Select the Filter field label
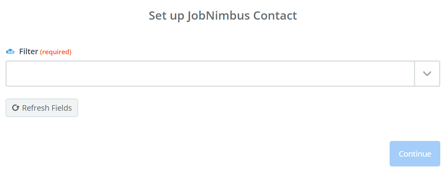445x190 pixels. click(29, 51)
